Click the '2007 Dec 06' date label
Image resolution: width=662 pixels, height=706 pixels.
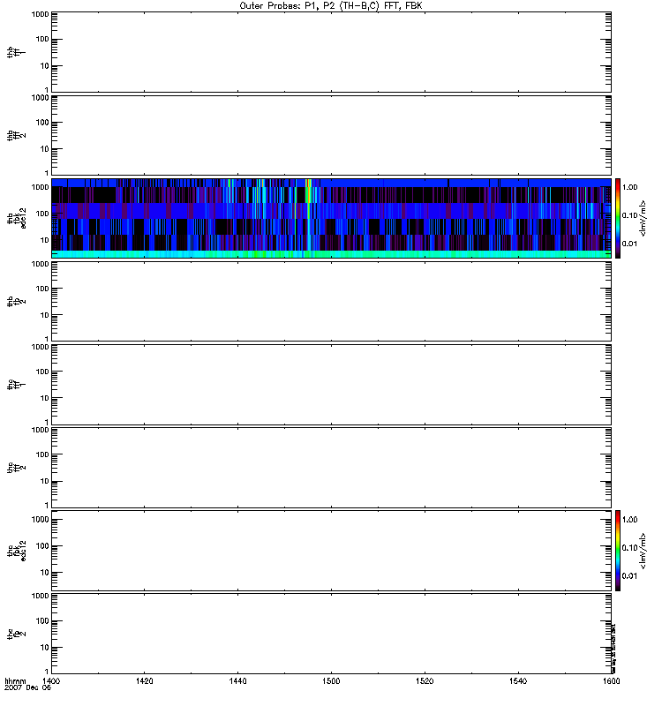tap(27, 687)
